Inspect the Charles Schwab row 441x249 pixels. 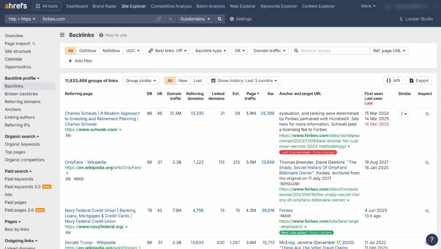click(427, 114)
